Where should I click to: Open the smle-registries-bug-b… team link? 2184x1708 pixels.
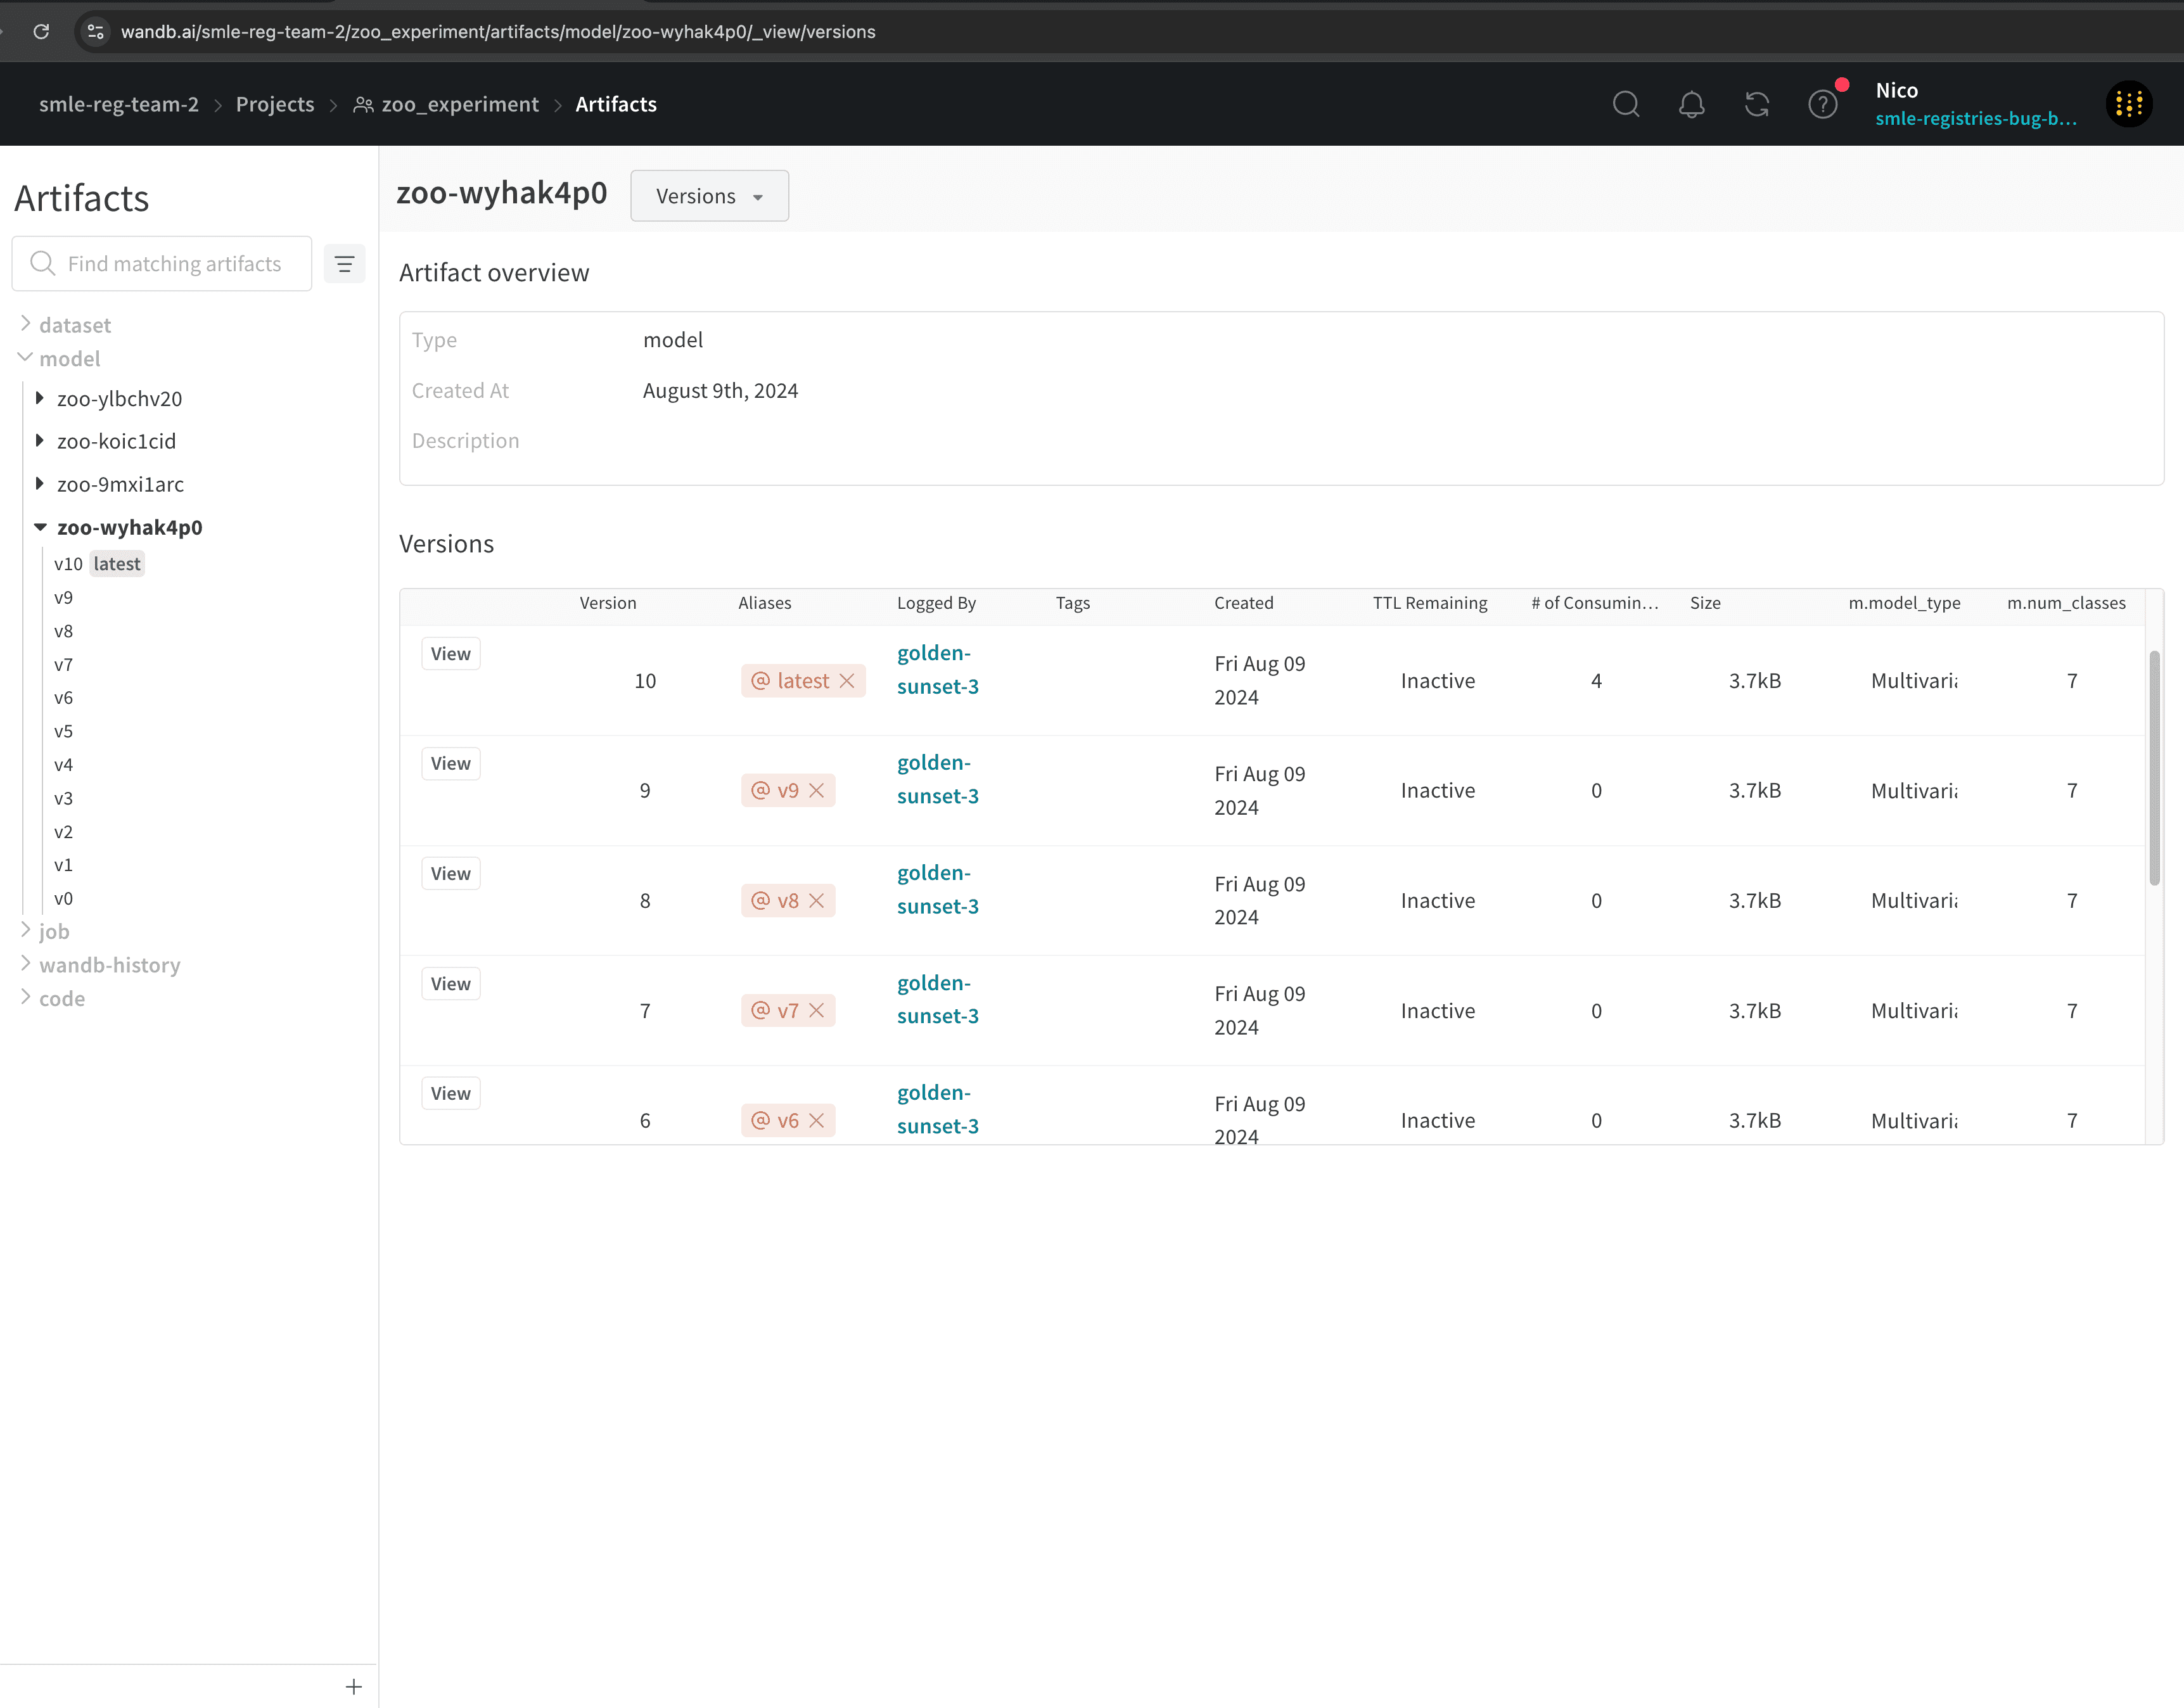(1976, 118)
